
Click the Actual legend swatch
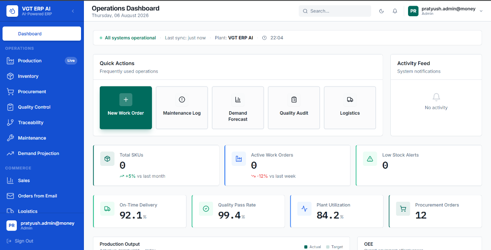pyautogui.click(x=305, y=247)
